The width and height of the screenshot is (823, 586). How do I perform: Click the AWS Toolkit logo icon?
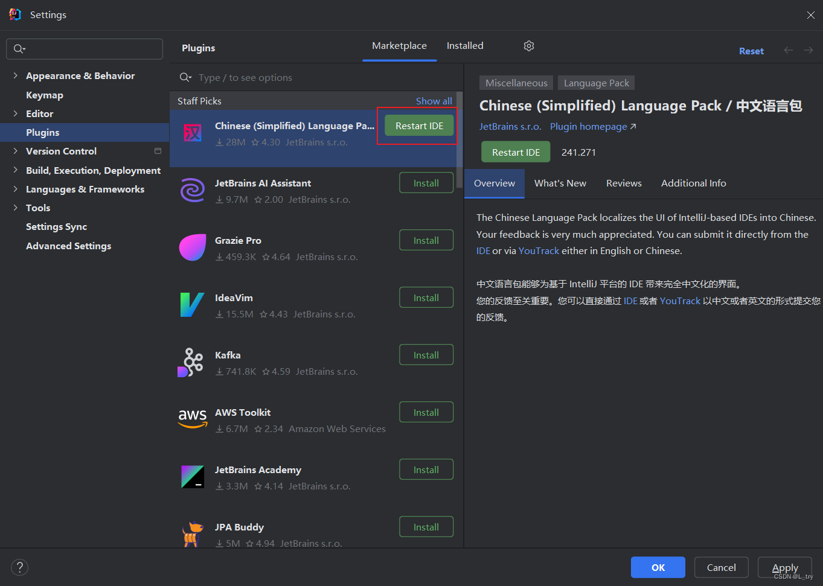coord(193,418)
